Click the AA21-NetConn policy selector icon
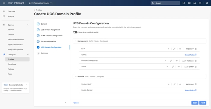This screenshot has height=109, width=211. 196,61
